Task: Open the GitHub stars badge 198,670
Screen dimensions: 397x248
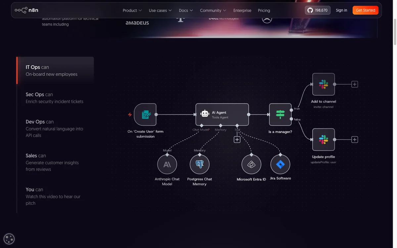Action: [x=318, y=10]
